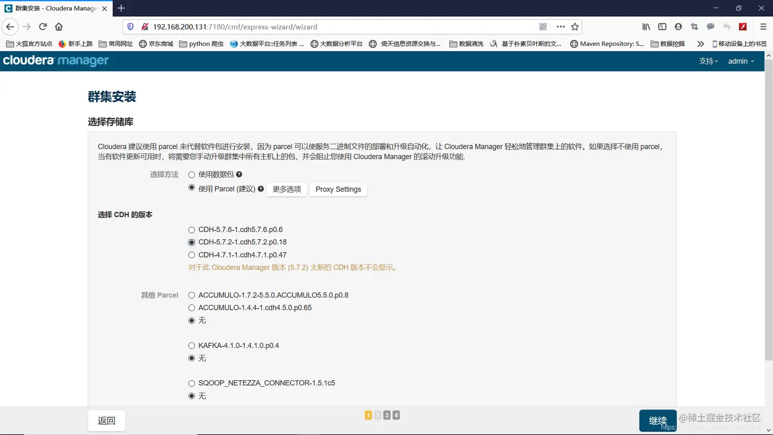Open the chat bubble toolbar icon

(711, 27)
